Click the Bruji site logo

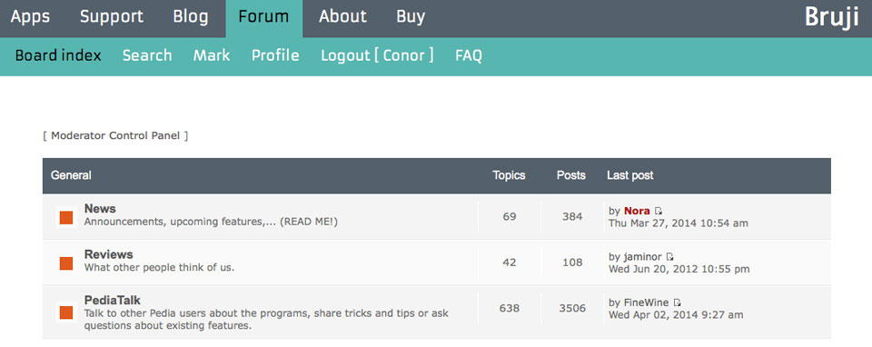point(831,18)
